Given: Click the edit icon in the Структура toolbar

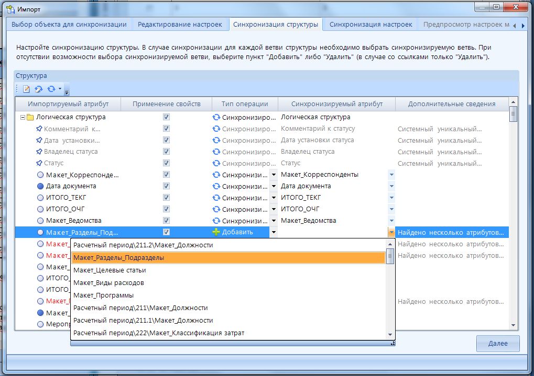Looking at the screenshot, I should point(26,89).
